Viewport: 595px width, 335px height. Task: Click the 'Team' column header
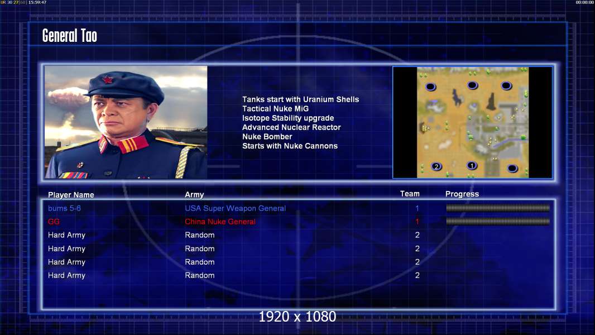pos(410,194)
